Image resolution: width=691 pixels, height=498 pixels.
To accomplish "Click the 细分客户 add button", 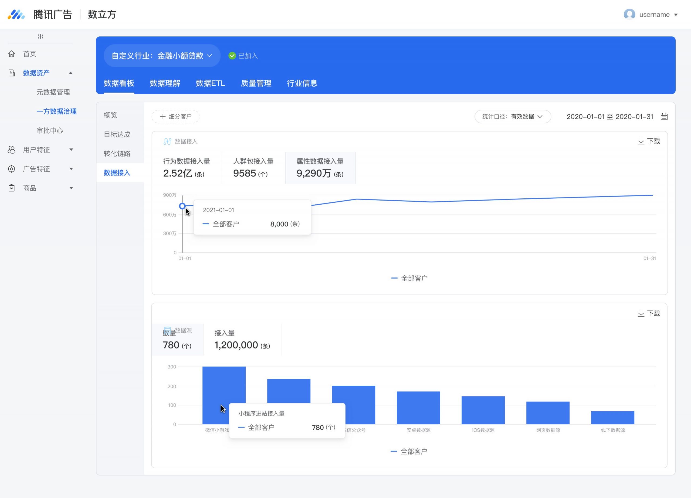I will 175,117.
